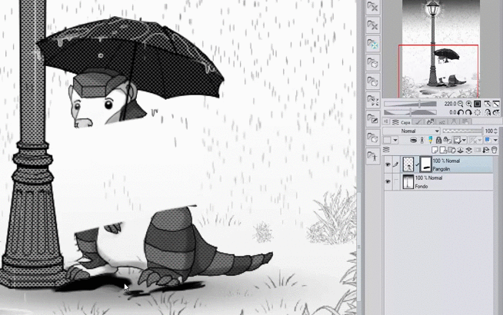The image size is (503, 315).
Task: Open the material folder with human figure icon
Action: pyautogui.click(x=373, y=157)
